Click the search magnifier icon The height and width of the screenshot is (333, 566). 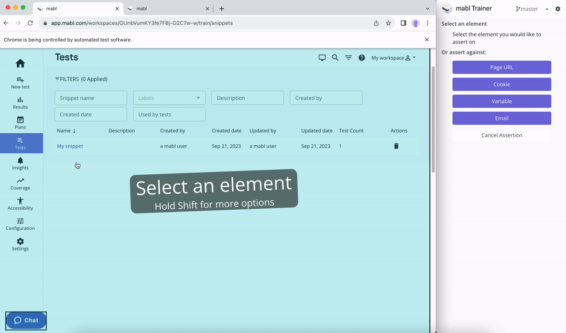click(x=335, y=58)
